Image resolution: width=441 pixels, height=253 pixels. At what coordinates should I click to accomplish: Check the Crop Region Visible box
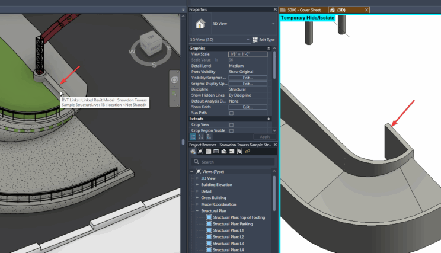click(231, 130)
